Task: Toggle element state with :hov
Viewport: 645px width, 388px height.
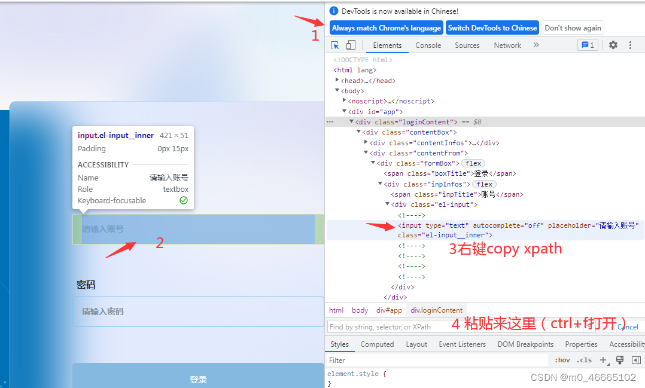Action: pyautogui.click(x=562, y=359)
